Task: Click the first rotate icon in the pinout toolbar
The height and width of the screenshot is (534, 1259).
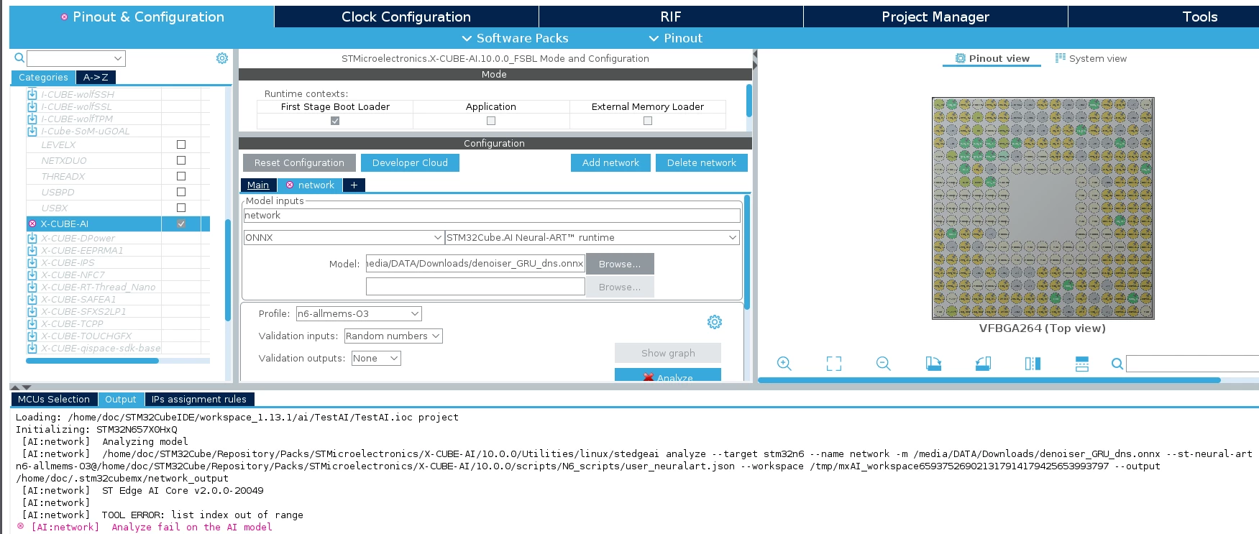Action: (x=933, y=364)
